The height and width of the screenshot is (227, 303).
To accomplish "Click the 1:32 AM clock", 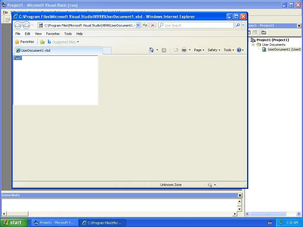I will [x=292, y=223].
